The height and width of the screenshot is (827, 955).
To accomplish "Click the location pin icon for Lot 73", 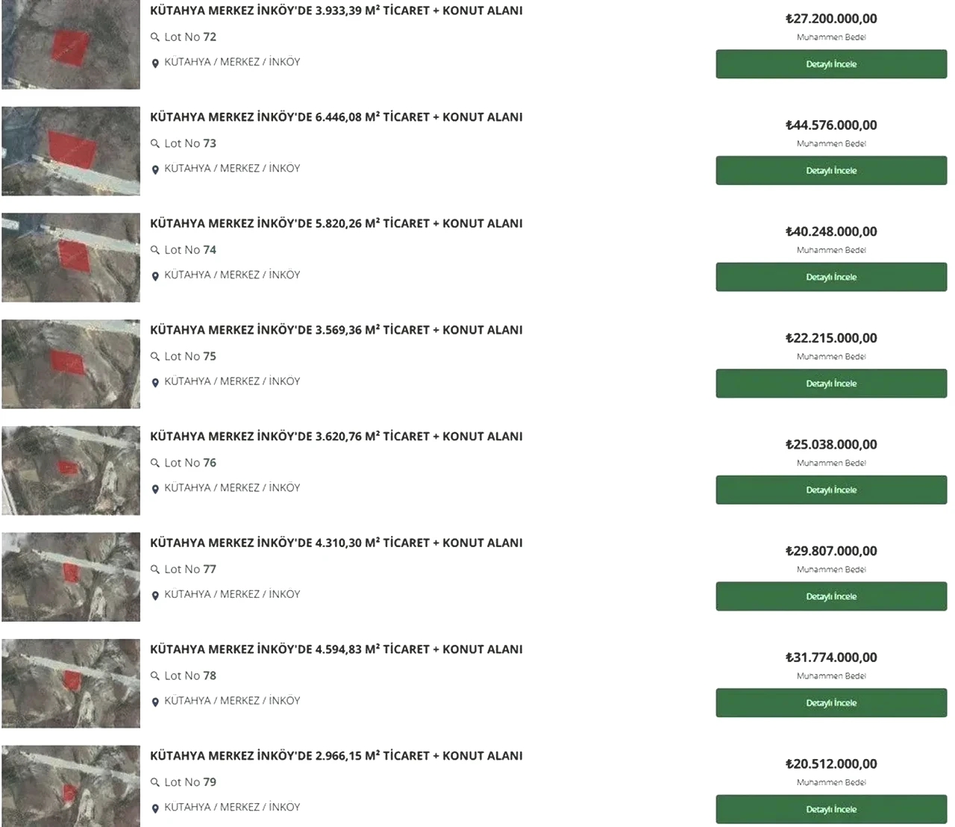I will click(x=155, y=169).
